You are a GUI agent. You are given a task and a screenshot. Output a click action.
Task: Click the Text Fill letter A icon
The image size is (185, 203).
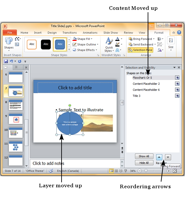point(117,39)
